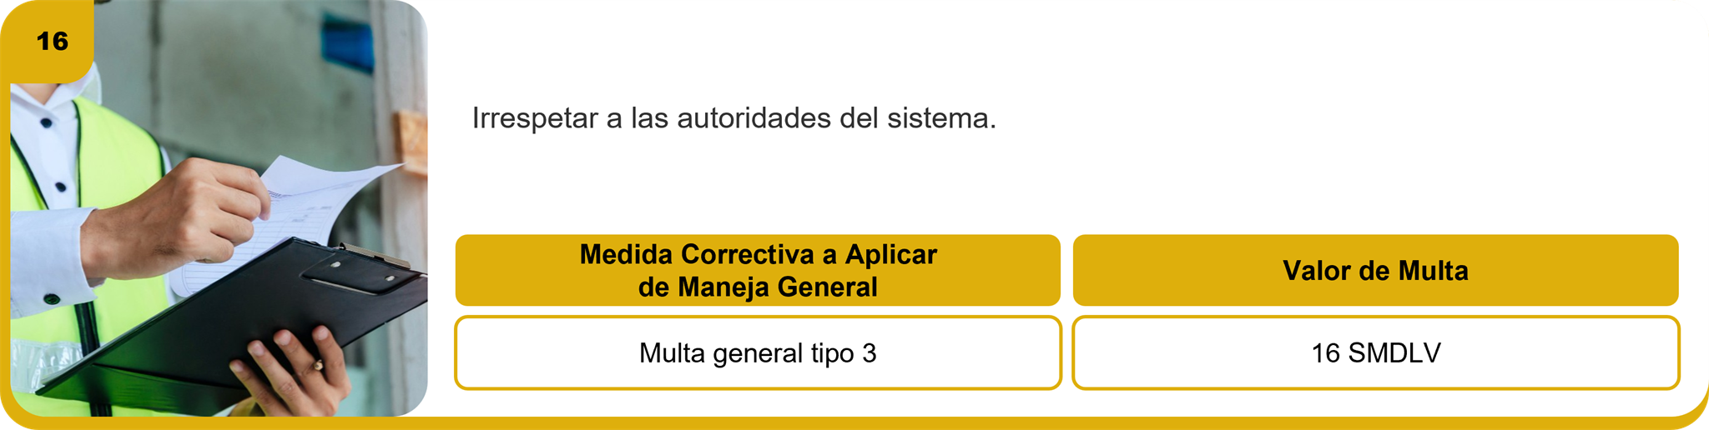
Task: Select the 'Multa general tipo 3' cell
Action: [758, 353]
